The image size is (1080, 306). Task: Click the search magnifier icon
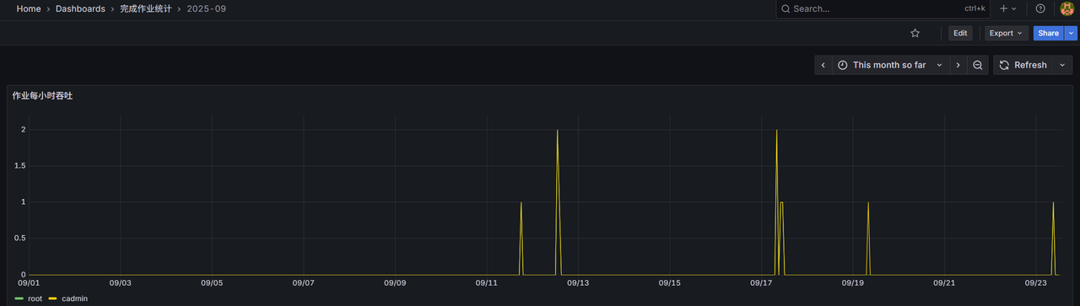tap(786, 8)
